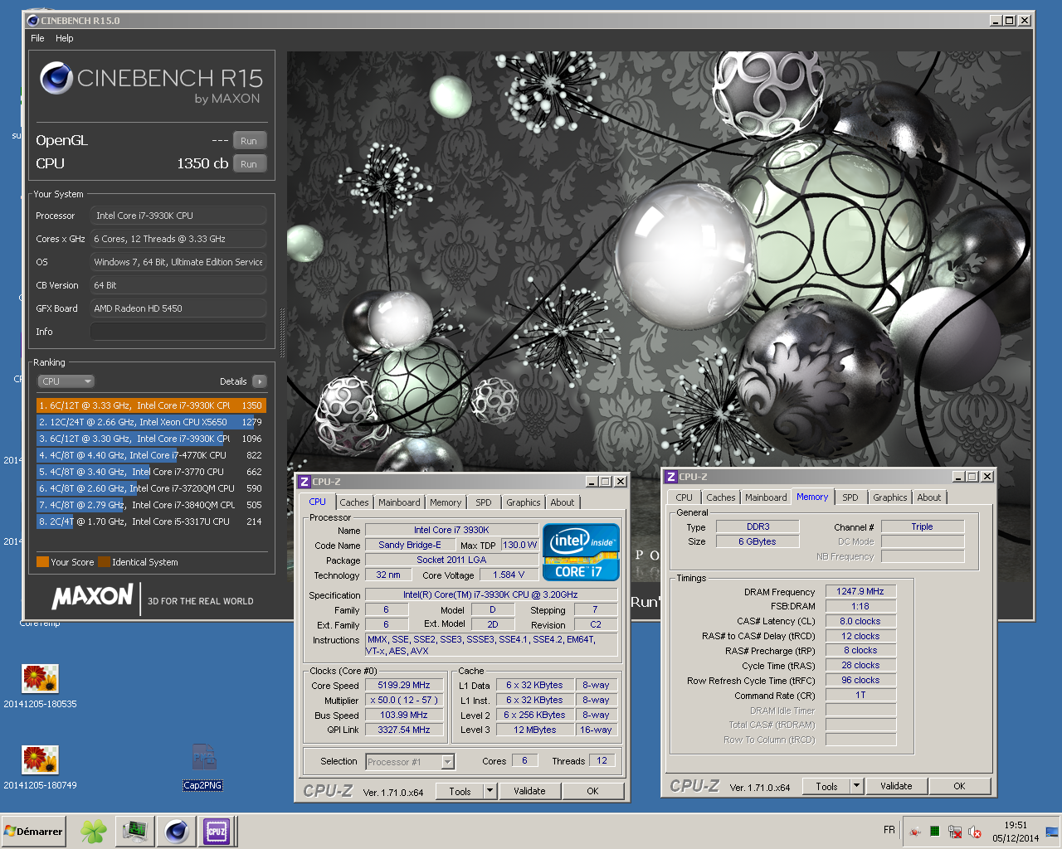Select ranking row i5-3317U CPU
Viewport: 1062px width, 849px height.
(151, 522)
